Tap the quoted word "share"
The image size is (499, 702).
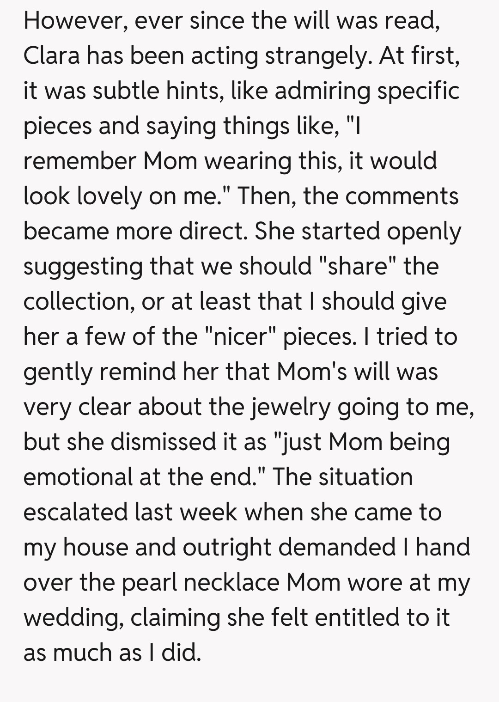[358, 266]
